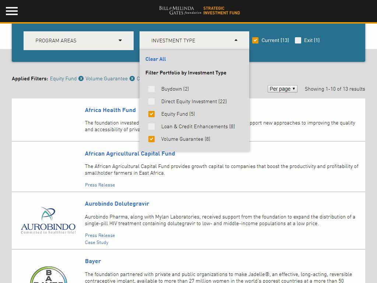The height and width of the screenshot is (283, 377).
Task: Open the Africa Health Fund page
Action: pos(110,110)
